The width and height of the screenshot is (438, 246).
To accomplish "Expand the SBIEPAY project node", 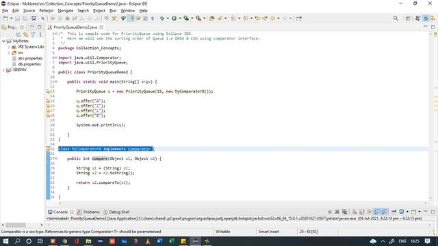I will [x=3, y=70].
